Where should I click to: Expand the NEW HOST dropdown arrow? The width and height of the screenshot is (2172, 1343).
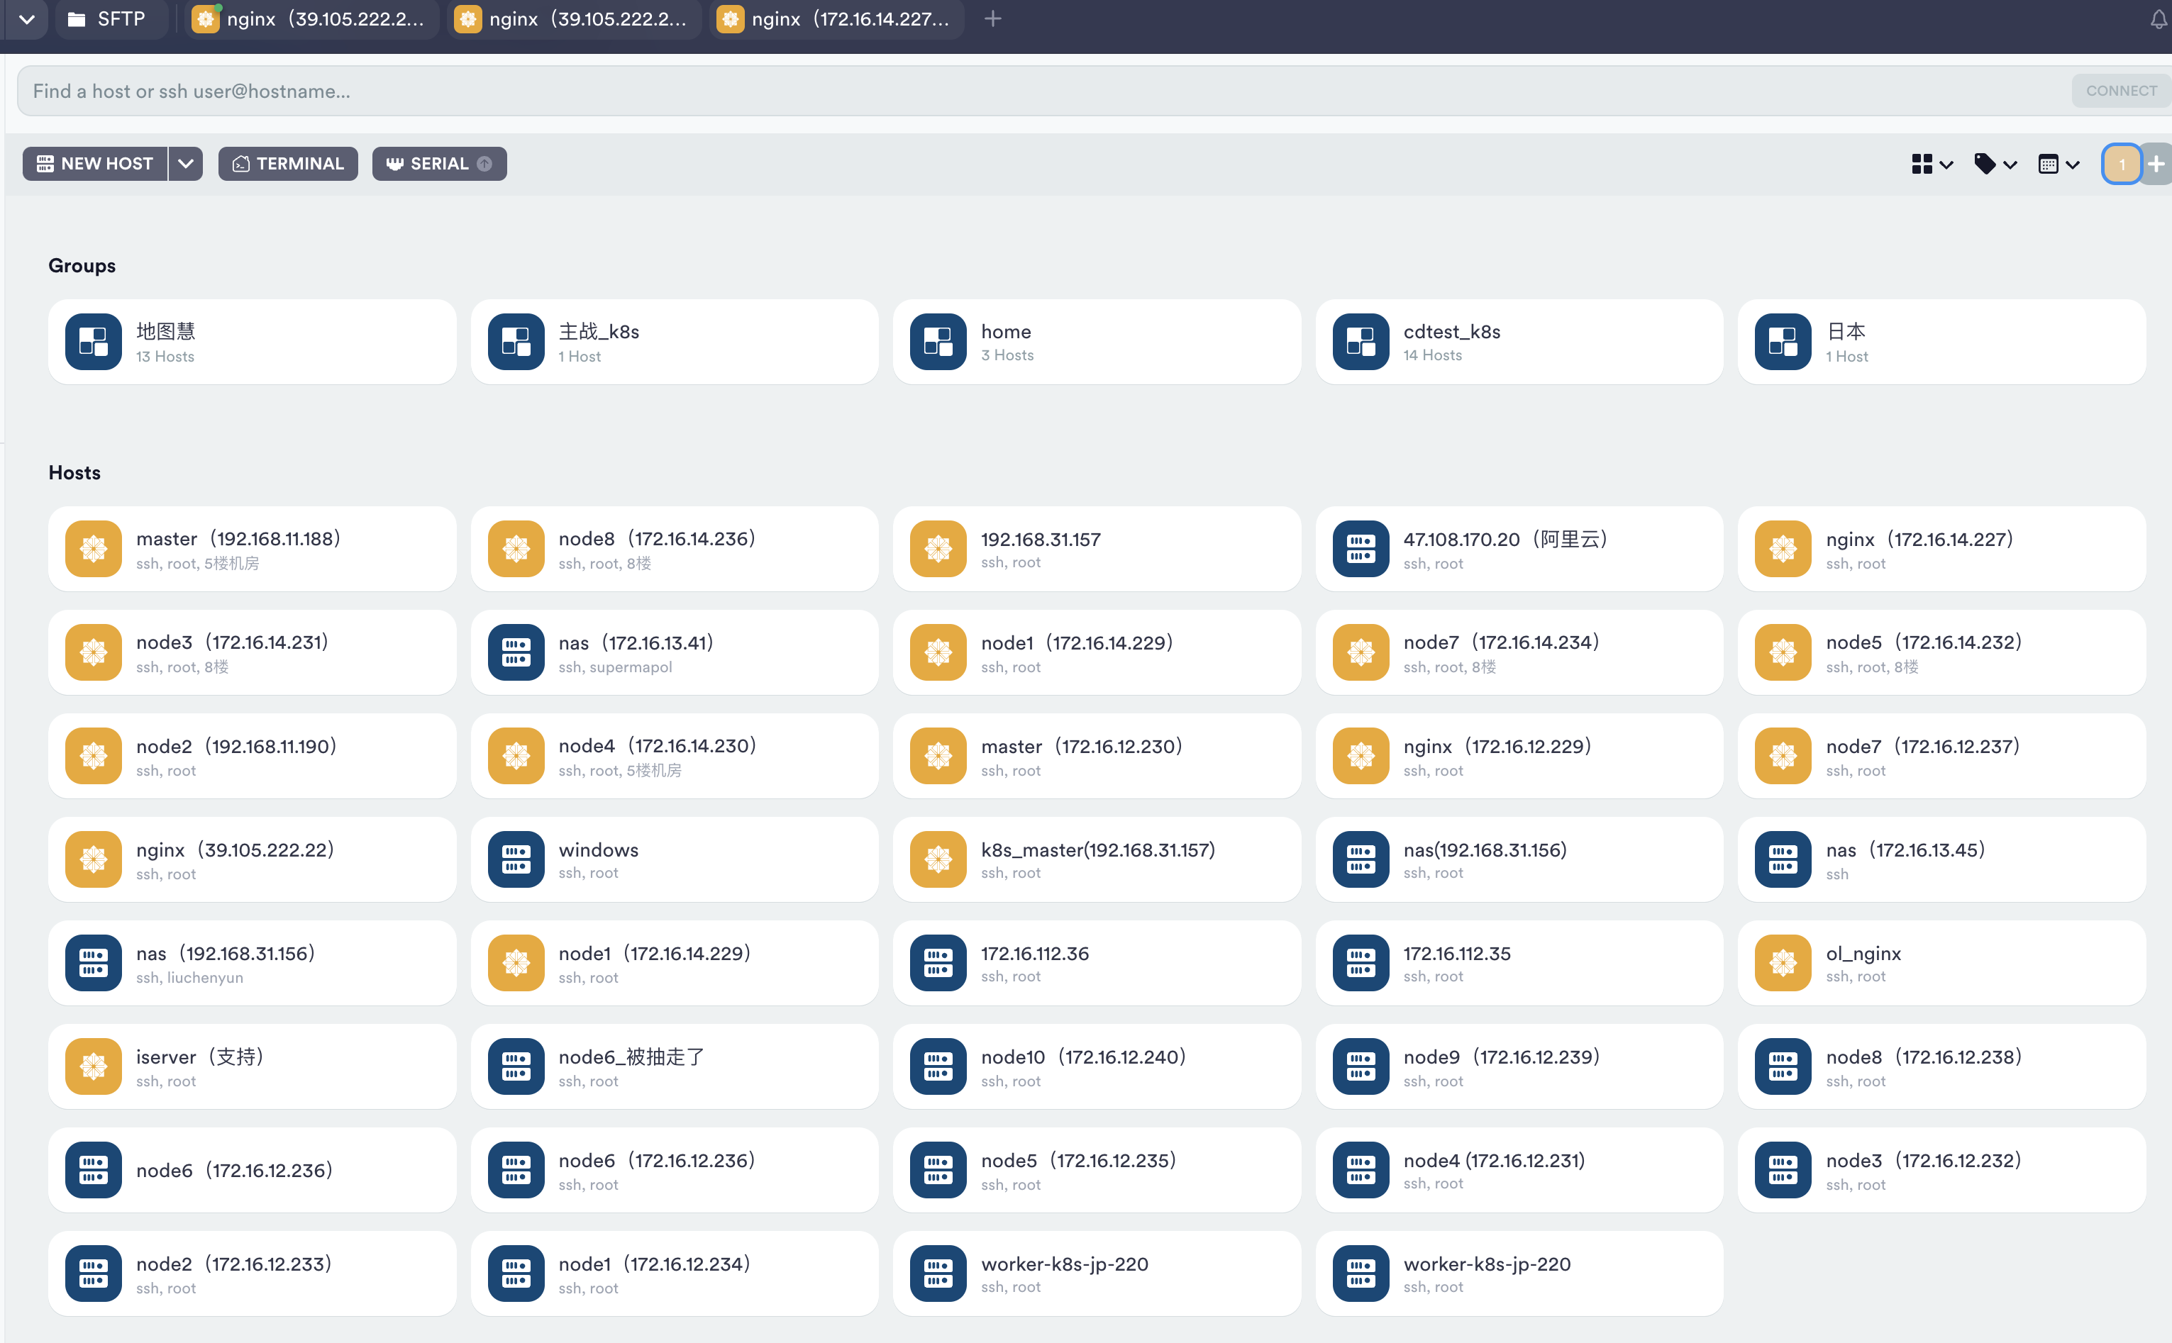point(186,163)
